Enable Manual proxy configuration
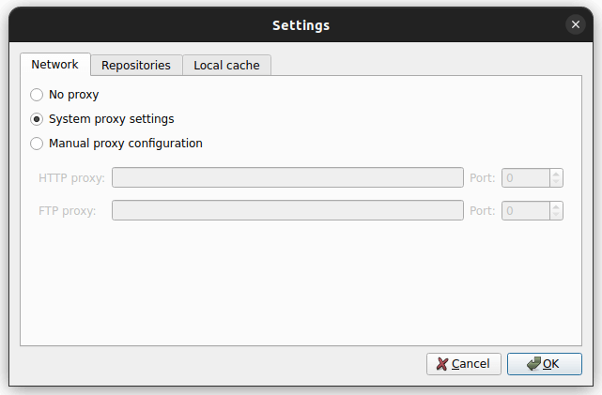 [x=37, y=144]
